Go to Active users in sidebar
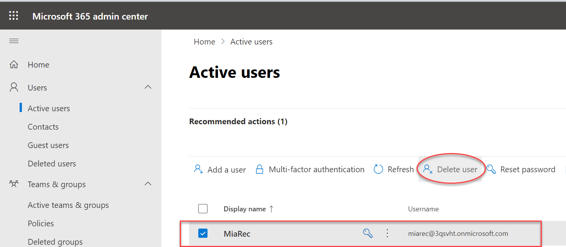Image resolution: width=566 pixels, height=247 pixels. coord(49,109)
